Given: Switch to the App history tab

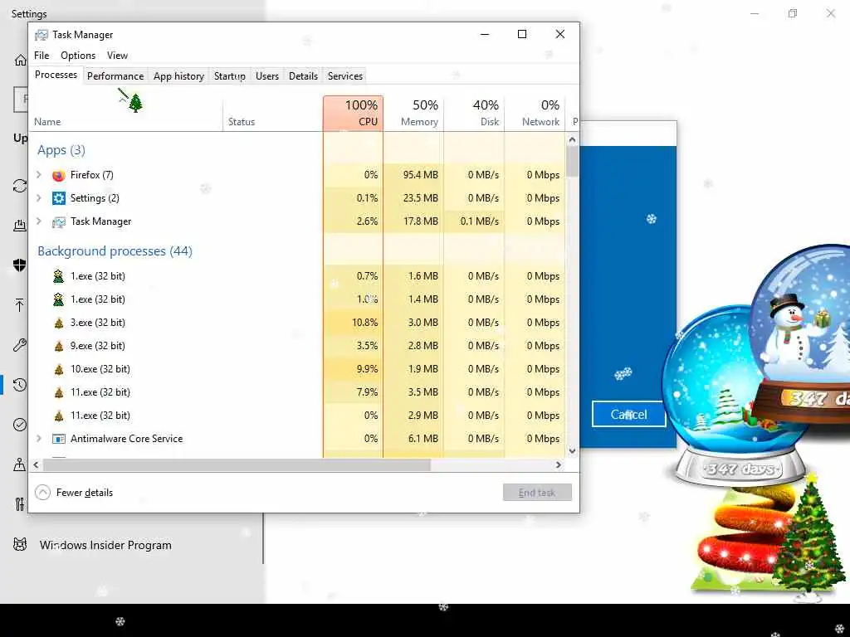Looking at the screenshot, I should point(179,76).
